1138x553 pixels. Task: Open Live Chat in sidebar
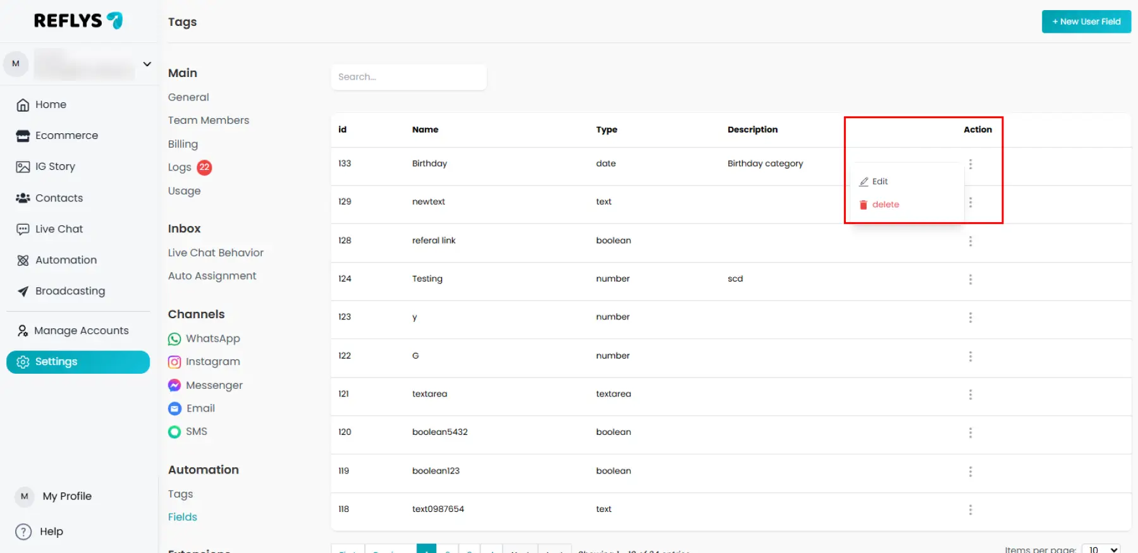(x=59, y=229)
